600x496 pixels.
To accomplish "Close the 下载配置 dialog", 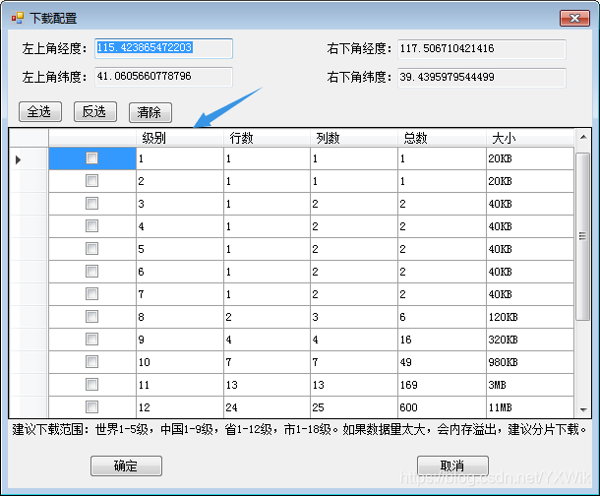I will (x=574, y=18).
